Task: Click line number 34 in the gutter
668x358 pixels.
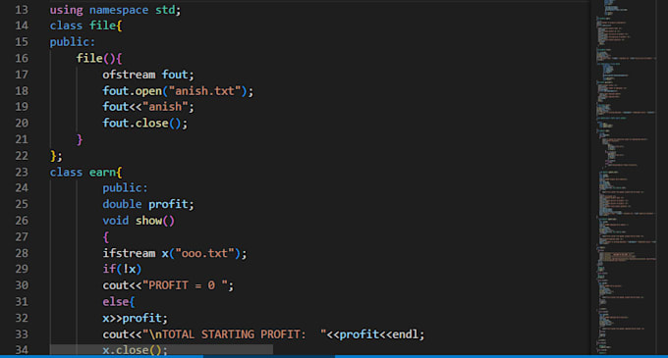Action: (x=22, y=350)
